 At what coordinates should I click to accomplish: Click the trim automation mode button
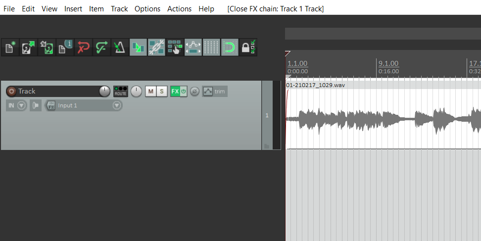pos(220,92)
